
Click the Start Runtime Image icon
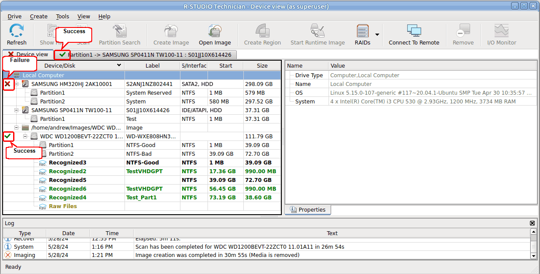(318, 31)
